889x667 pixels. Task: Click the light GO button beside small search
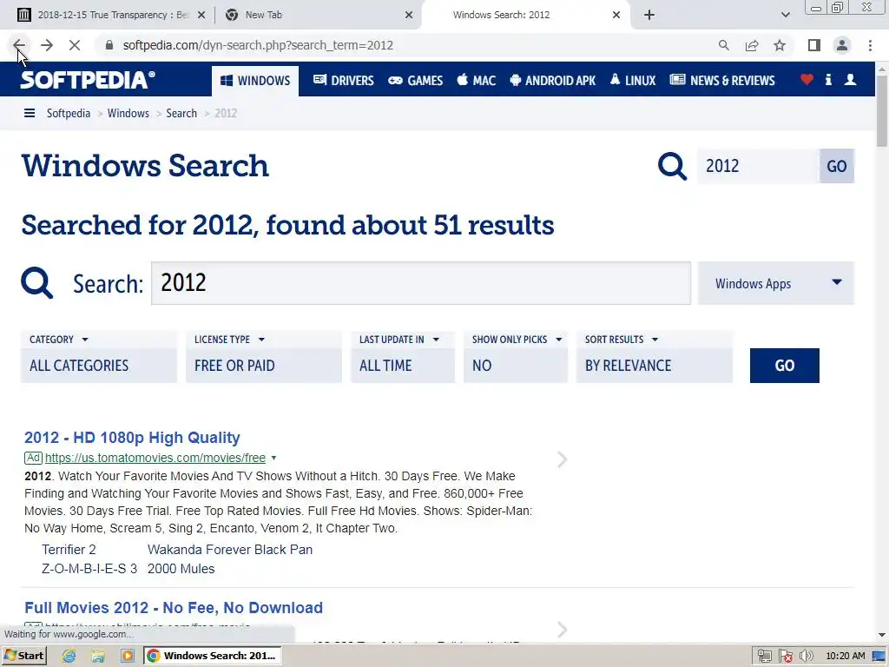(837, 166)
